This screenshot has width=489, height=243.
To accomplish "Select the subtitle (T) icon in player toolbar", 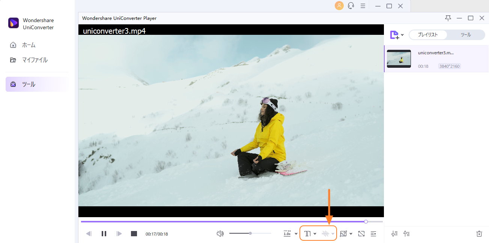I will [307, 233].
